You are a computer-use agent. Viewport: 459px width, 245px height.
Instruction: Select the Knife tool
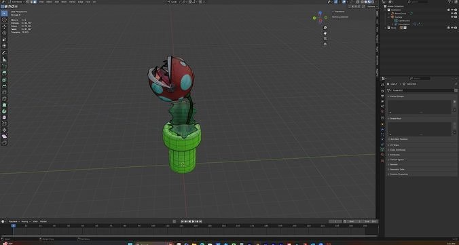pyautogui.click(x=4, y=99)
